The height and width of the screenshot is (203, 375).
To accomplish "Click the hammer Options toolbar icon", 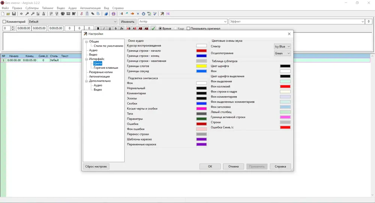I will (162, 14).
